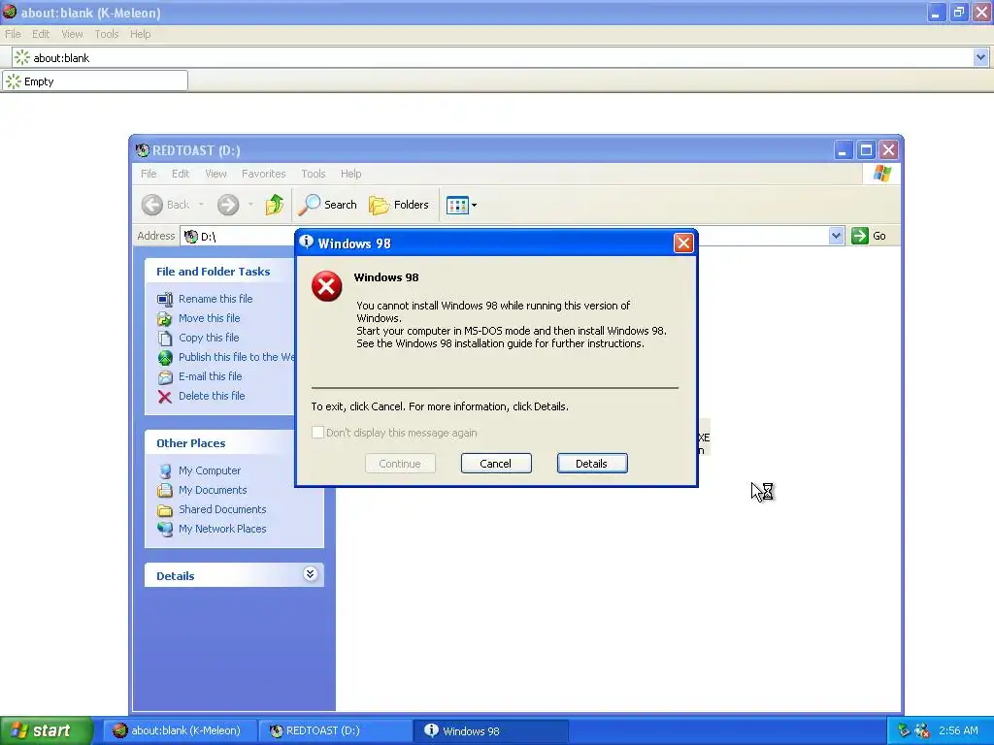Viewport: 994px width, 745px height.
Task: Switch to Windows 98 taskbar button
Action: [x=490, y=730]
